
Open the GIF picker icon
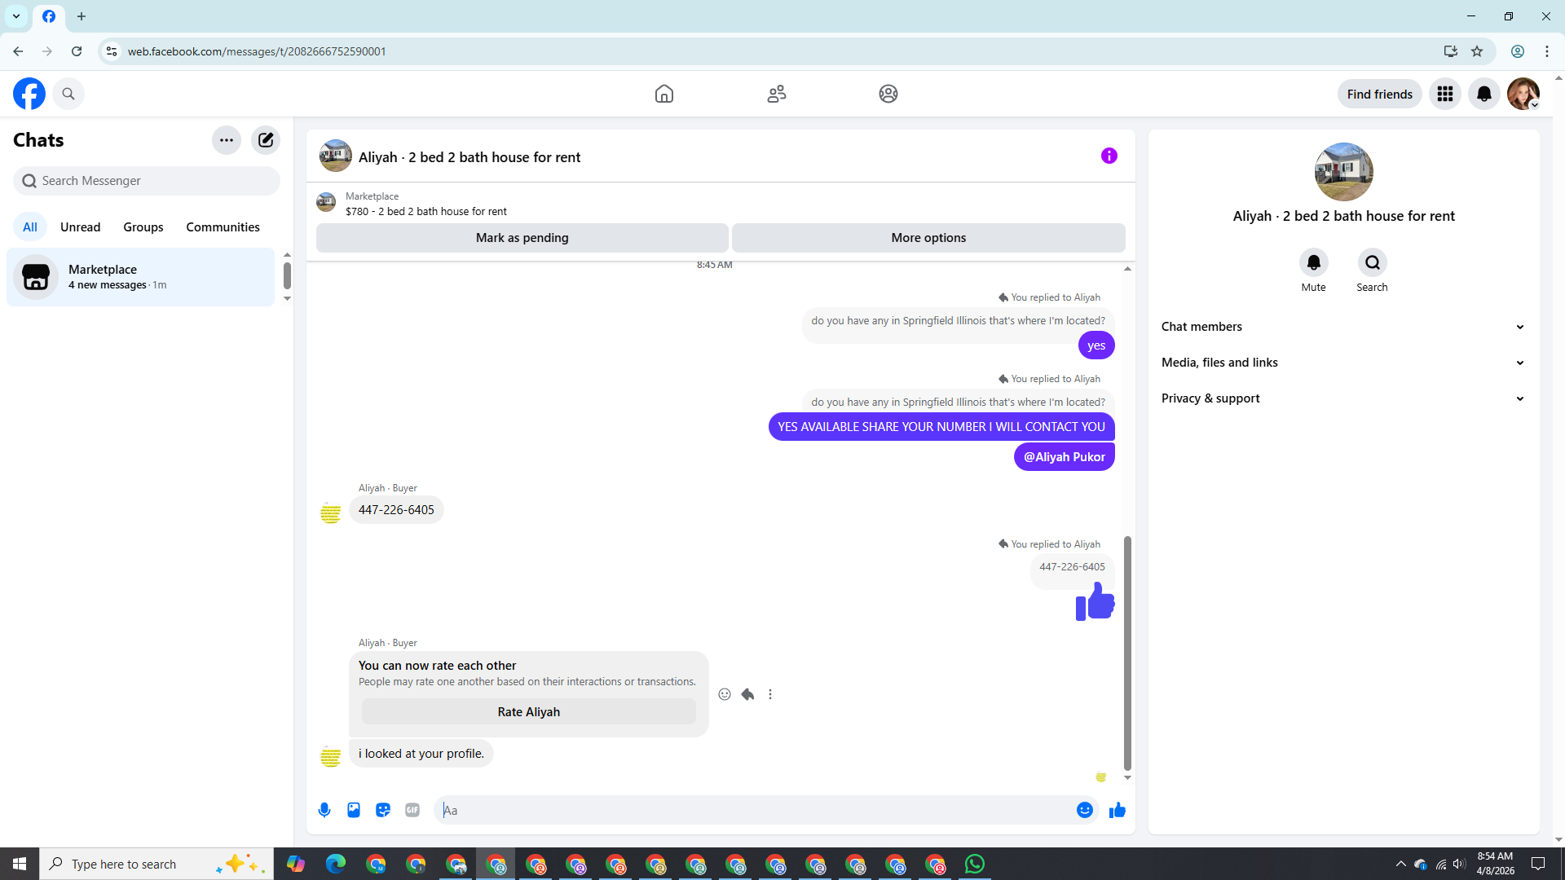point(412,810)
